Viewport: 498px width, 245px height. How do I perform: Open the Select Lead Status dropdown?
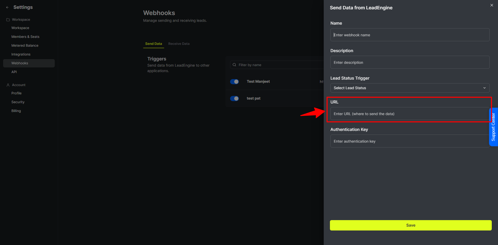pos(410,88)
